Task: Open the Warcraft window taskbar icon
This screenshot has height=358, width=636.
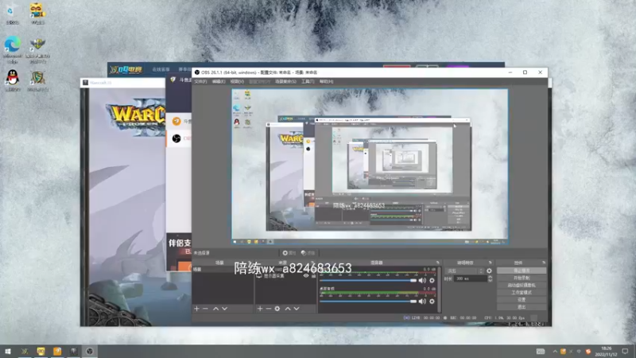Action: (73, 351)
